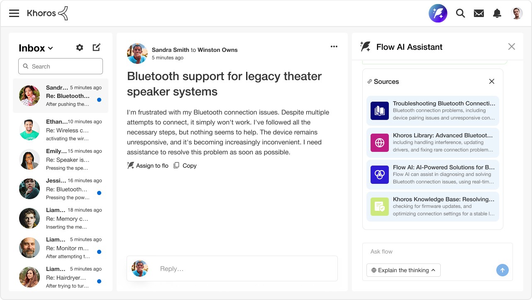Viewport: 532px width, 300px height.
Task: Click the '5 minutes ago' timestamp under sender
Action: pos(168,58)
